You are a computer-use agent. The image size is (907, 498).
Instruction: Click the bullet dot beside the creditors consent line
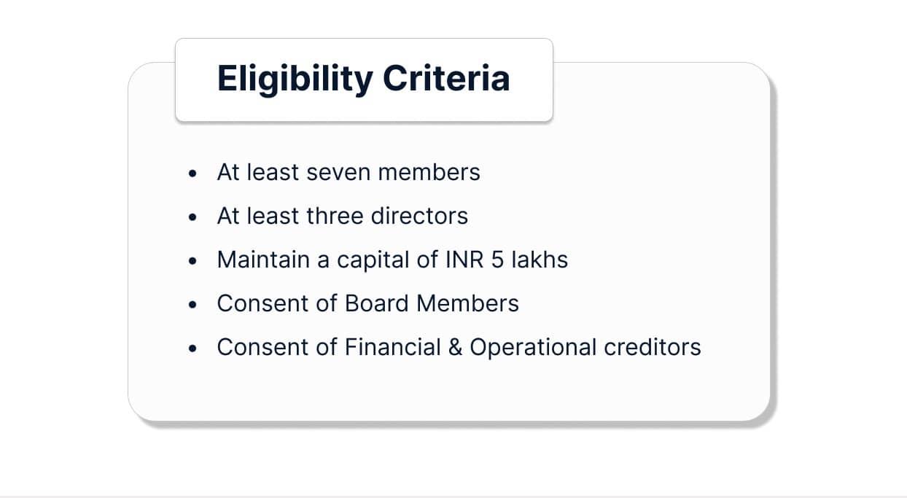pos(192,349)
